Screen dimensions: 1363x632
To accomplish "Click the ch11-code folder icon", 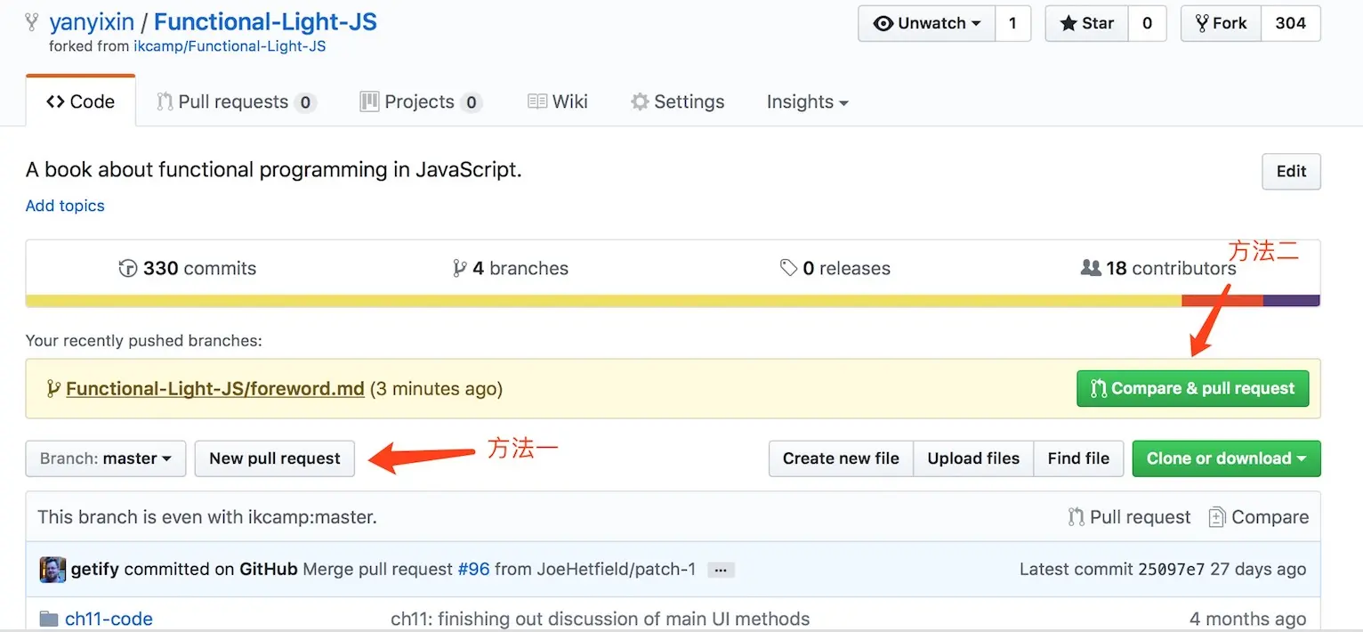I will tap(50, 619).
